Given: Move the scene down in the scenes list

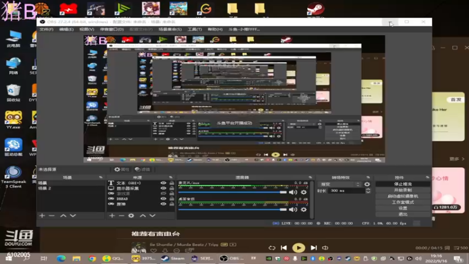Looking at the screenshot, I should pos(73,215).
